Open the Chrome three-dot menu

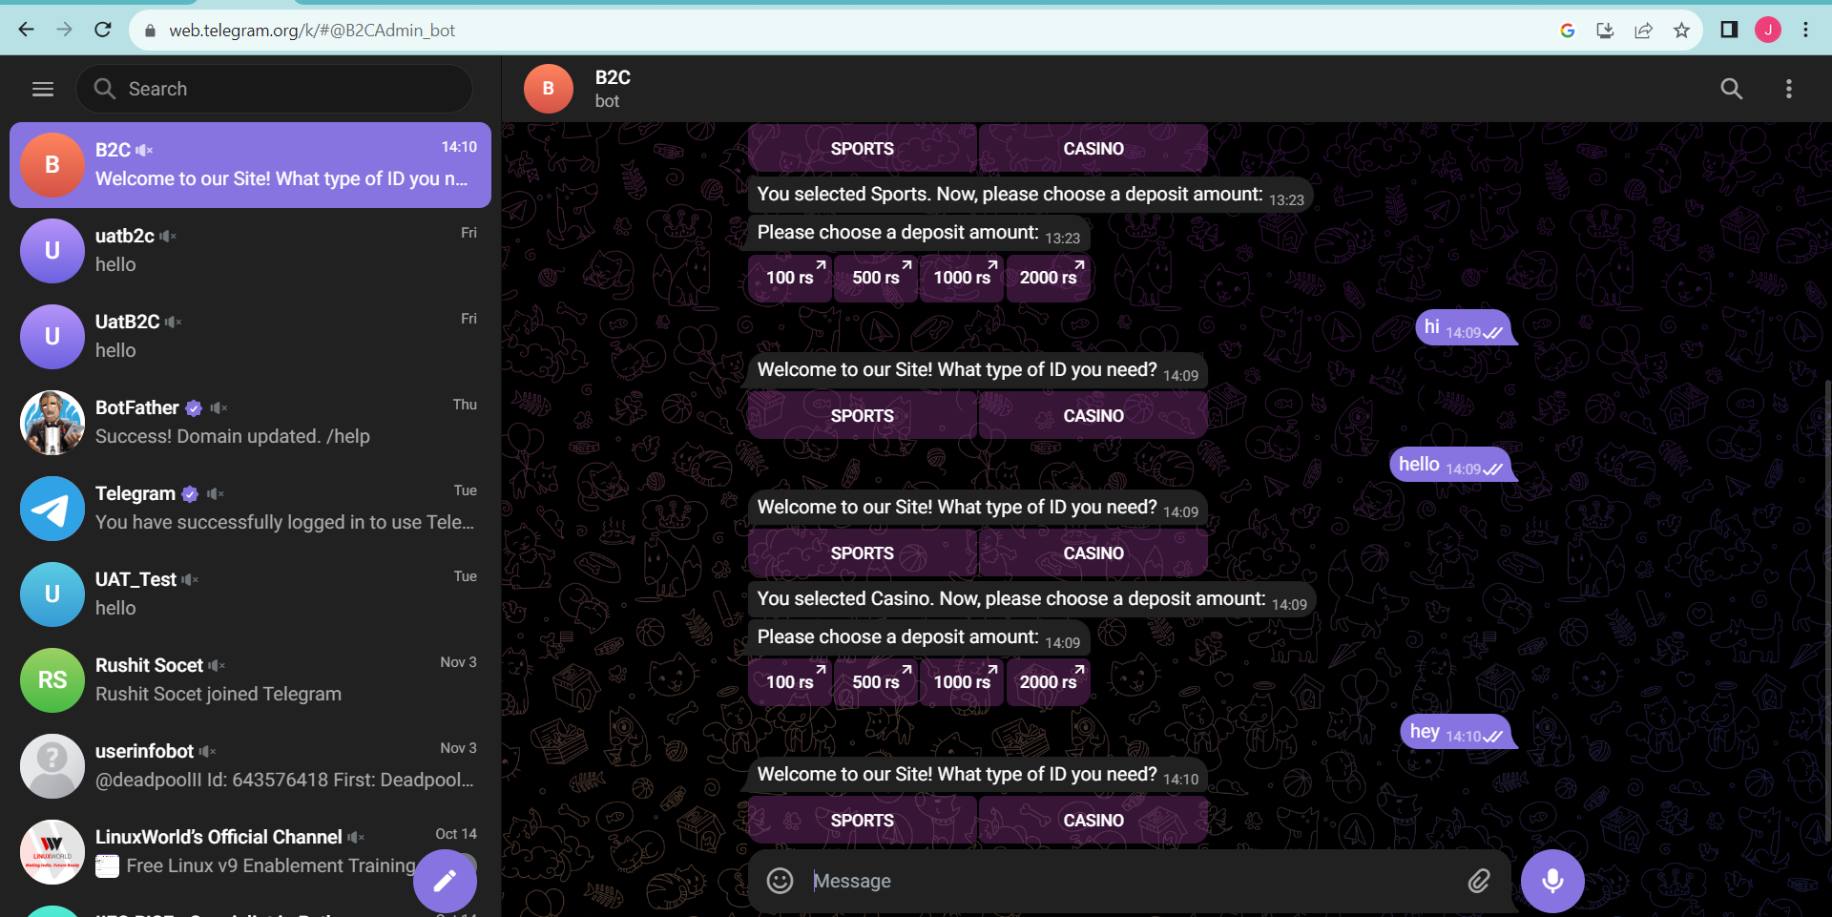[1805, 30]
